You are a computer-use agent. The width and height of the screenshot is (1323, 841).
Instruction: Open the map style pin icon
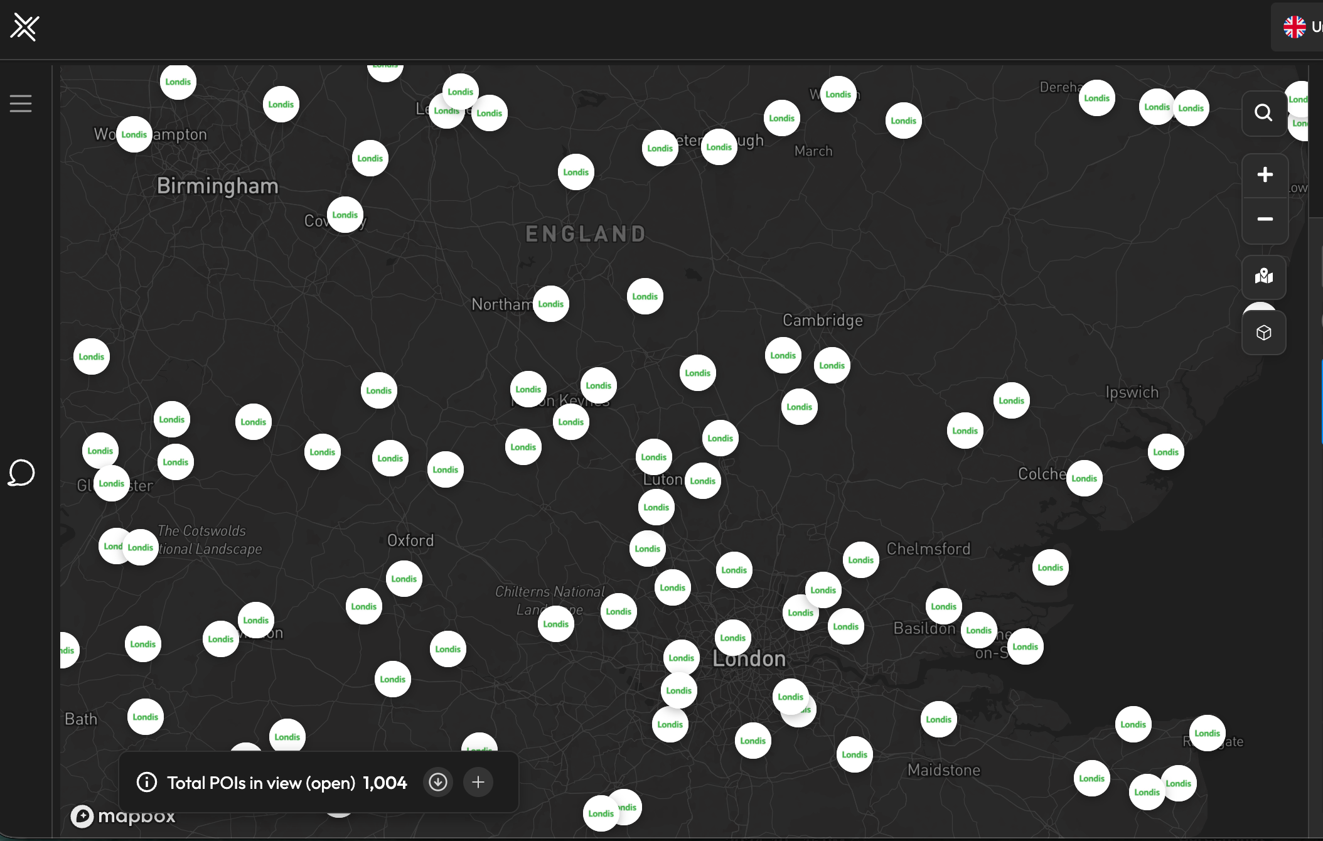[1263, 276]
